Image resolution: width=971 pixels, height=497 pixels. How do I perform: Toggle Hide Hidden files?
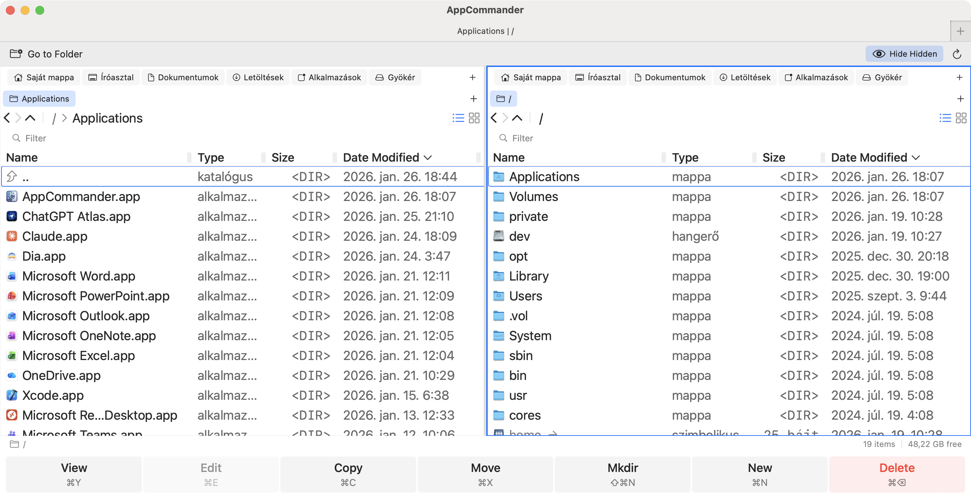pyautogui.click(x=904, y=54)
